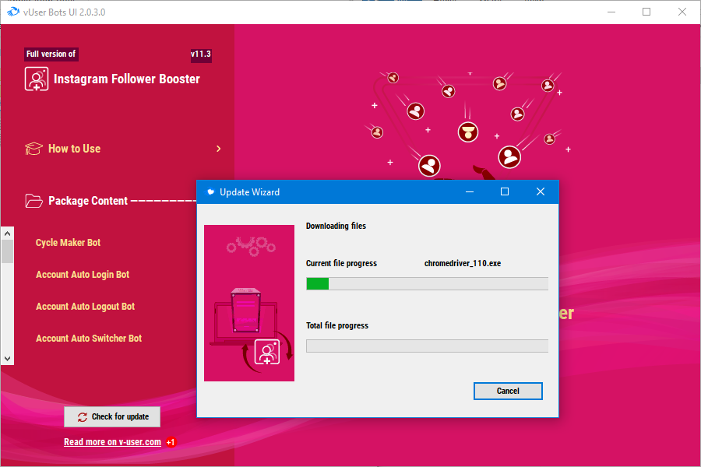Click the refresh icon on Check for update
This screenshot has height=467, width=701.
(83, 417)
